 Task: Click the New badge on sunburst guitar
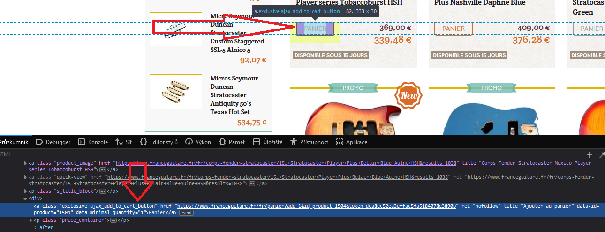click(409, 95)
